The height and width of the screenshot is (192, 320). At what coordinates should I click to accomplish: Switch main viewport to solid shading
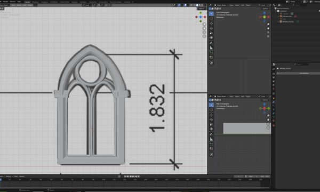click(x=197, y=5)
